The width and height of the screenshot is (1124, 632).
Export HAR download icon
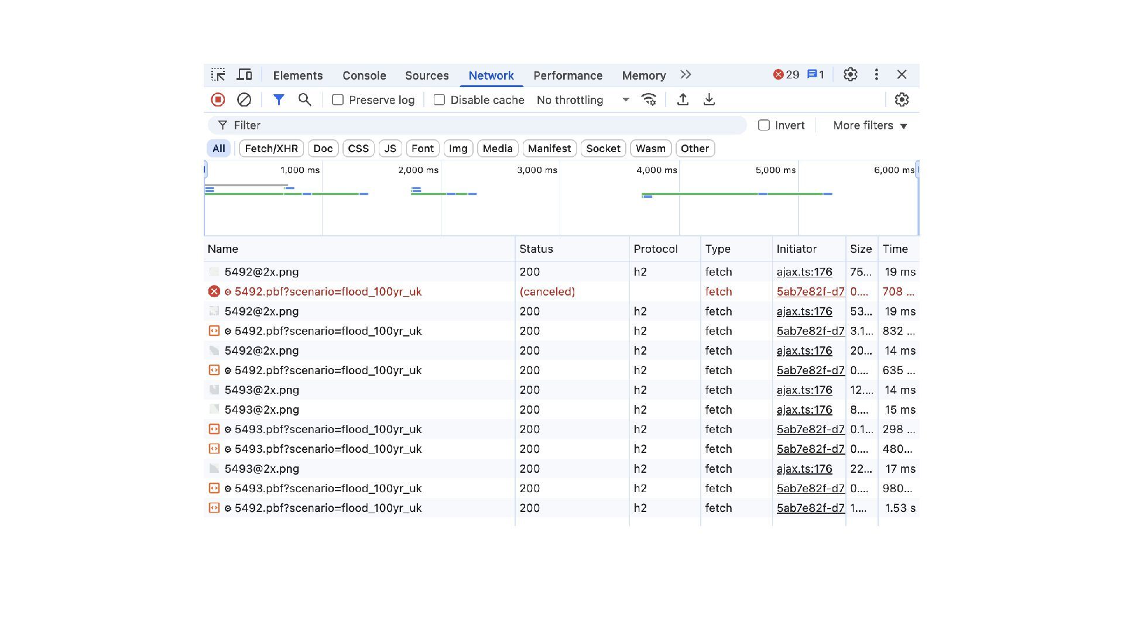[x=709, y=100]
